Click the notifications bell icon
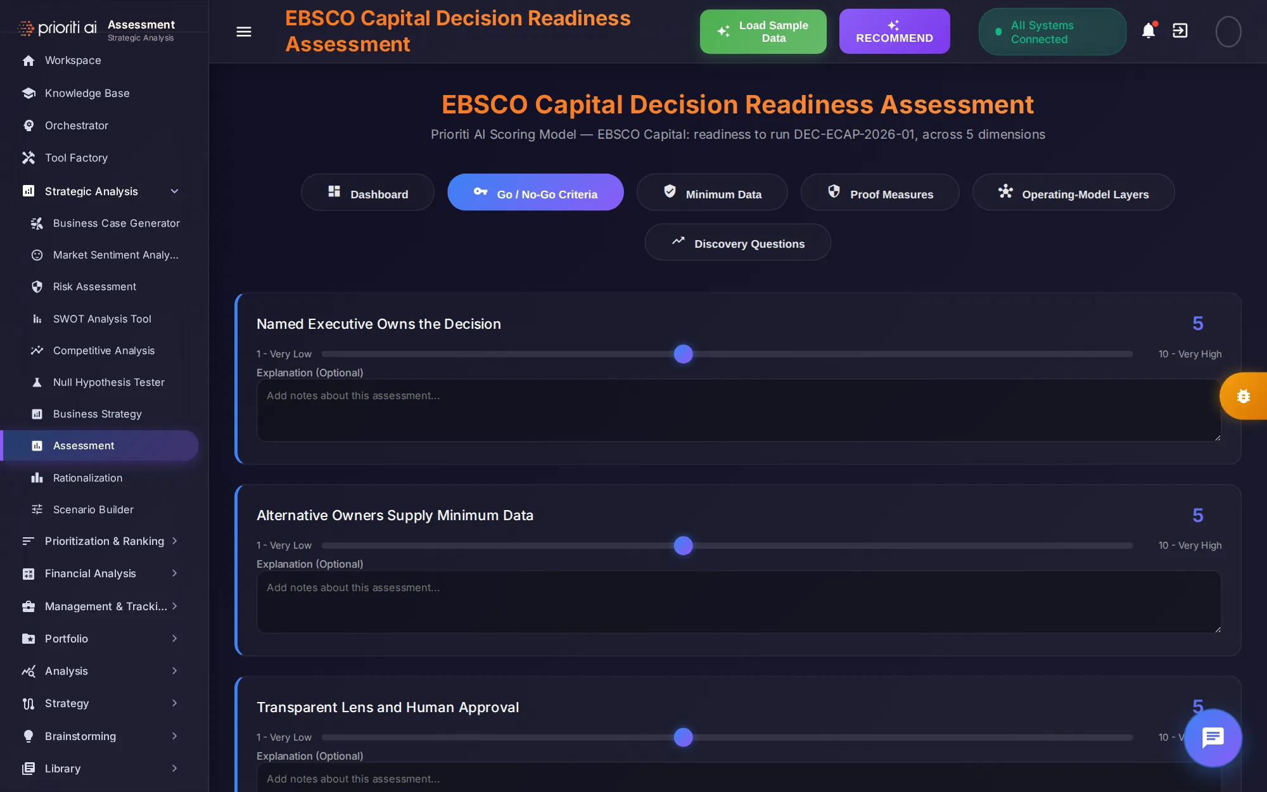The height and width of the screenshot is (792, 1267). click(x=1149, y=30)
